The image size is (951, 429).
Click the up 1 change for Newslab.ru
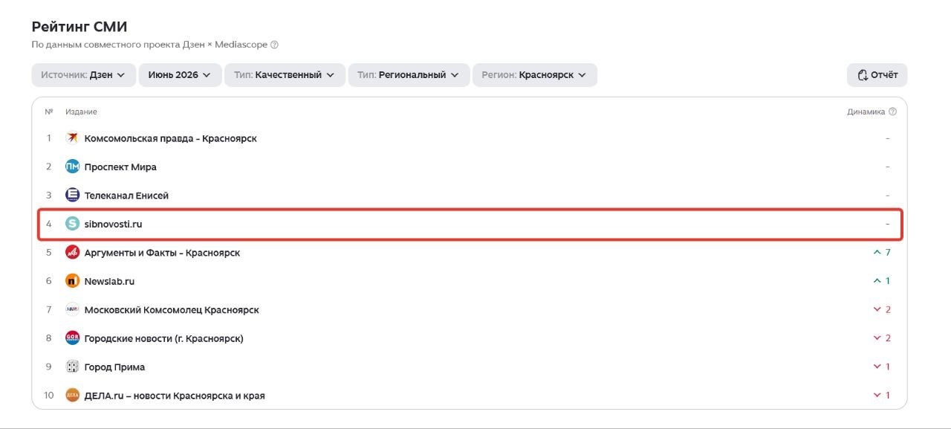[882, 281]
